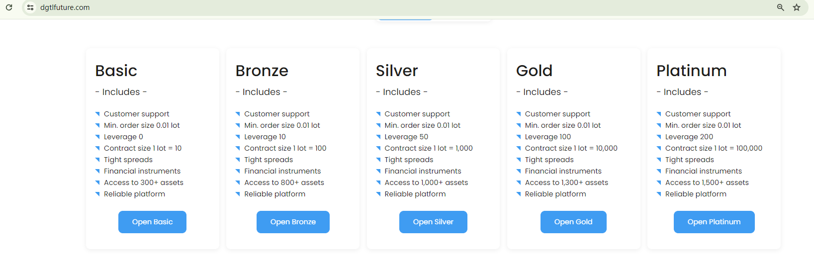This screenshot has height=273, width=814.
Task: Open the site information icon beside the URL
Action: 30,7
